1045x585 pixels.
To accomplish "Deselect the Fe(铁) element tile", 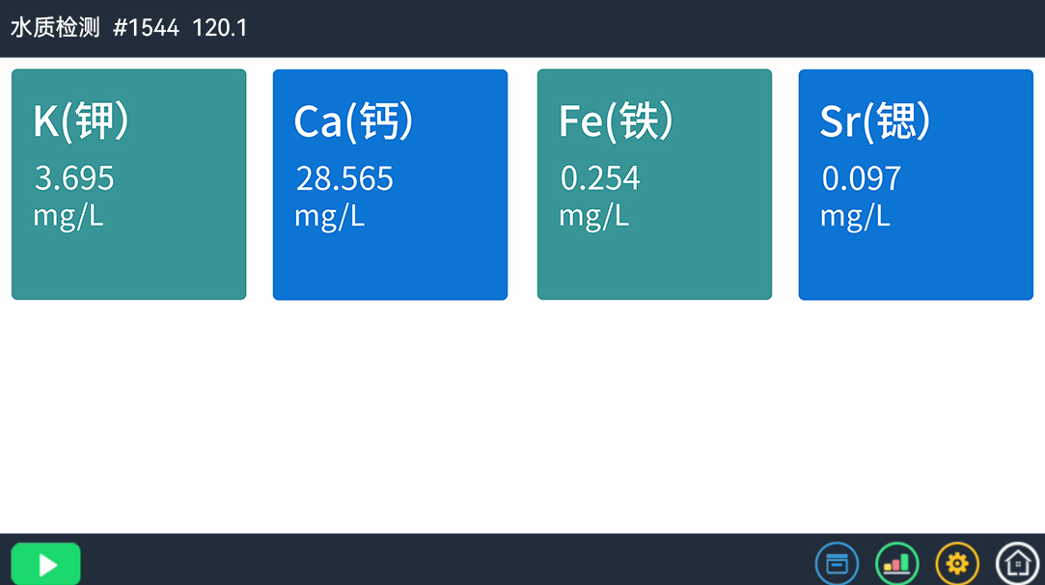I will pyautogui.click(x=653, y=183).
